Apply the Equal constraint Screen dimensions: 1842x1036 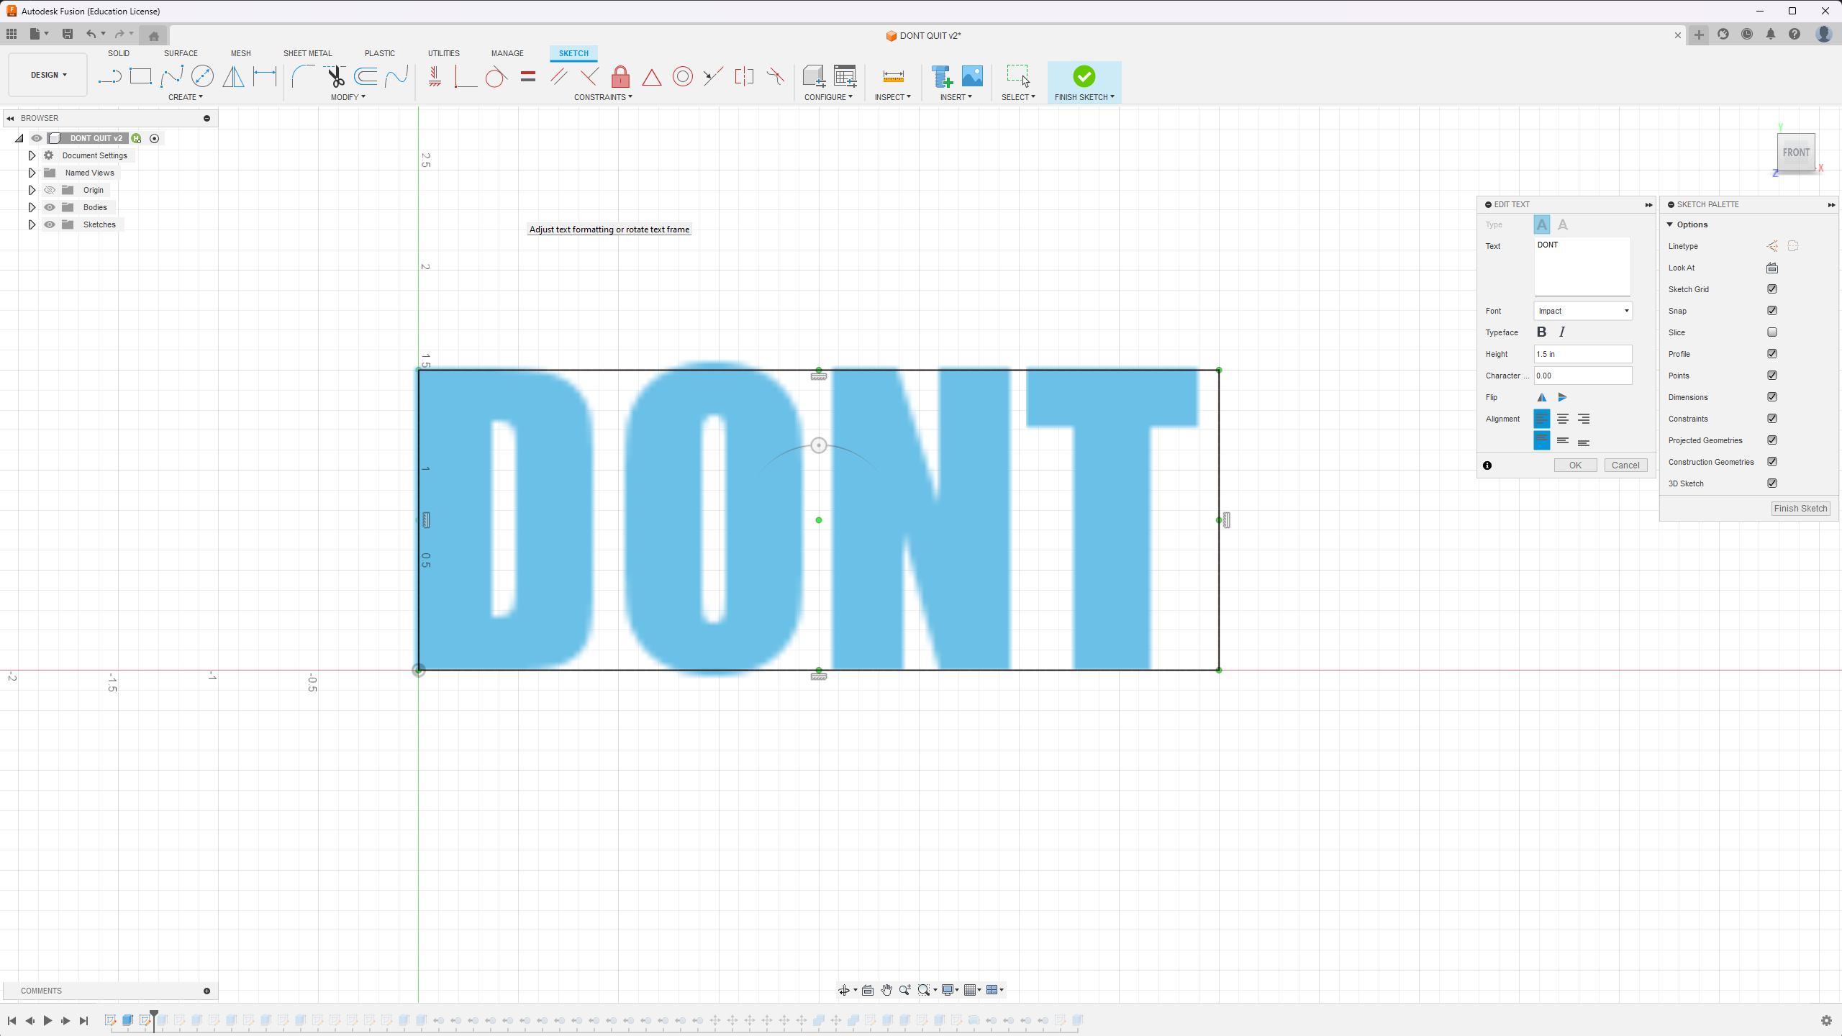528,76
